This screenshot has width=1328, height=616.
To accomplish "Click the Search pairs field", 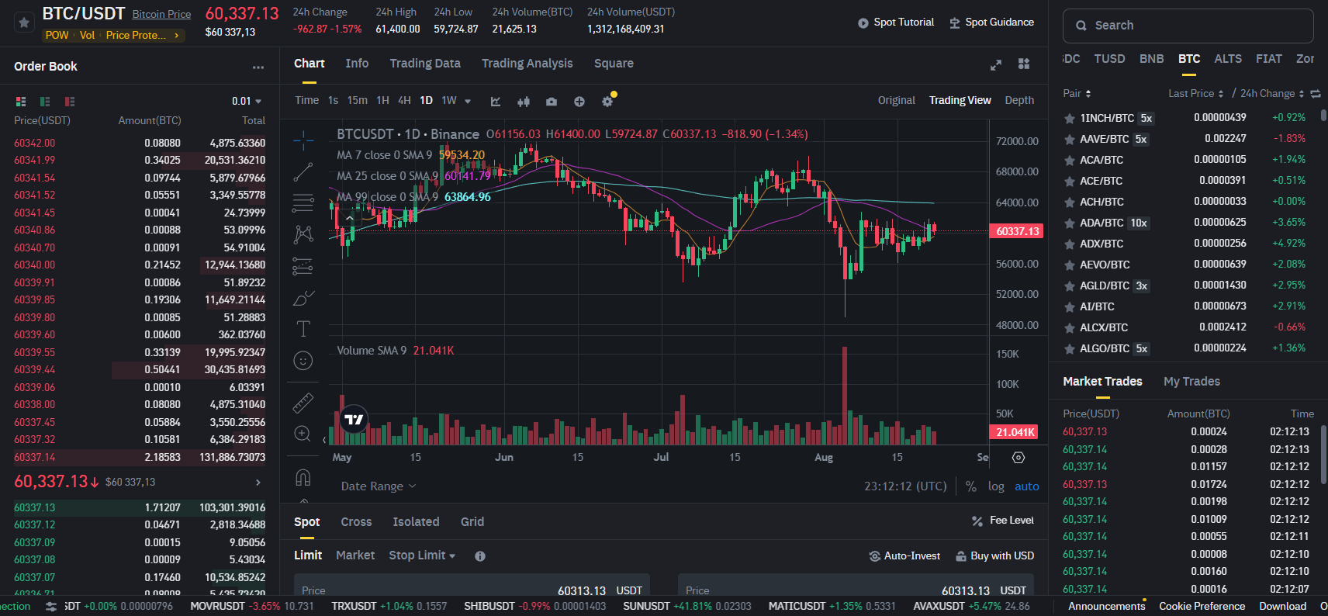I will 1188,26.
